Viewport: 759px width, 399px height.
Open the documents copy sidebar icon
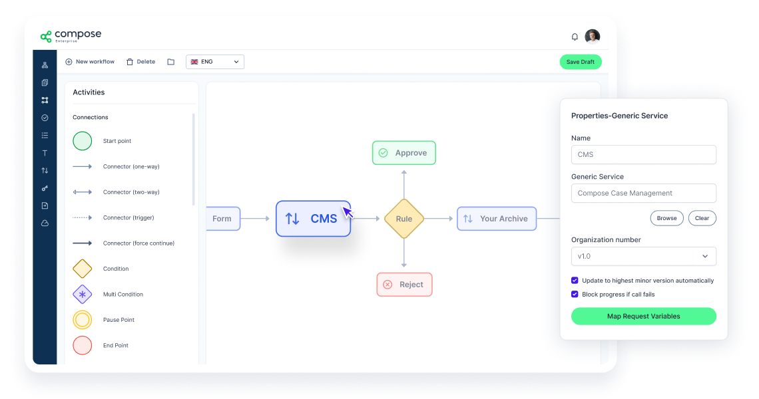pyautogui.click(x=45, y=82)
